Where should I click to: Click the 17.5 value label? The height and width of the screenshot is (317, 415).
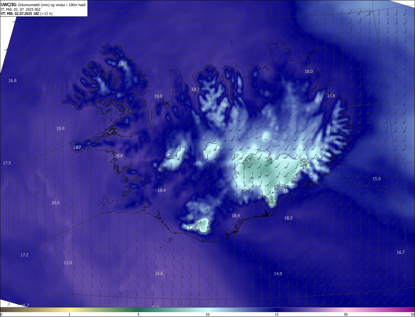pos(7,163)
